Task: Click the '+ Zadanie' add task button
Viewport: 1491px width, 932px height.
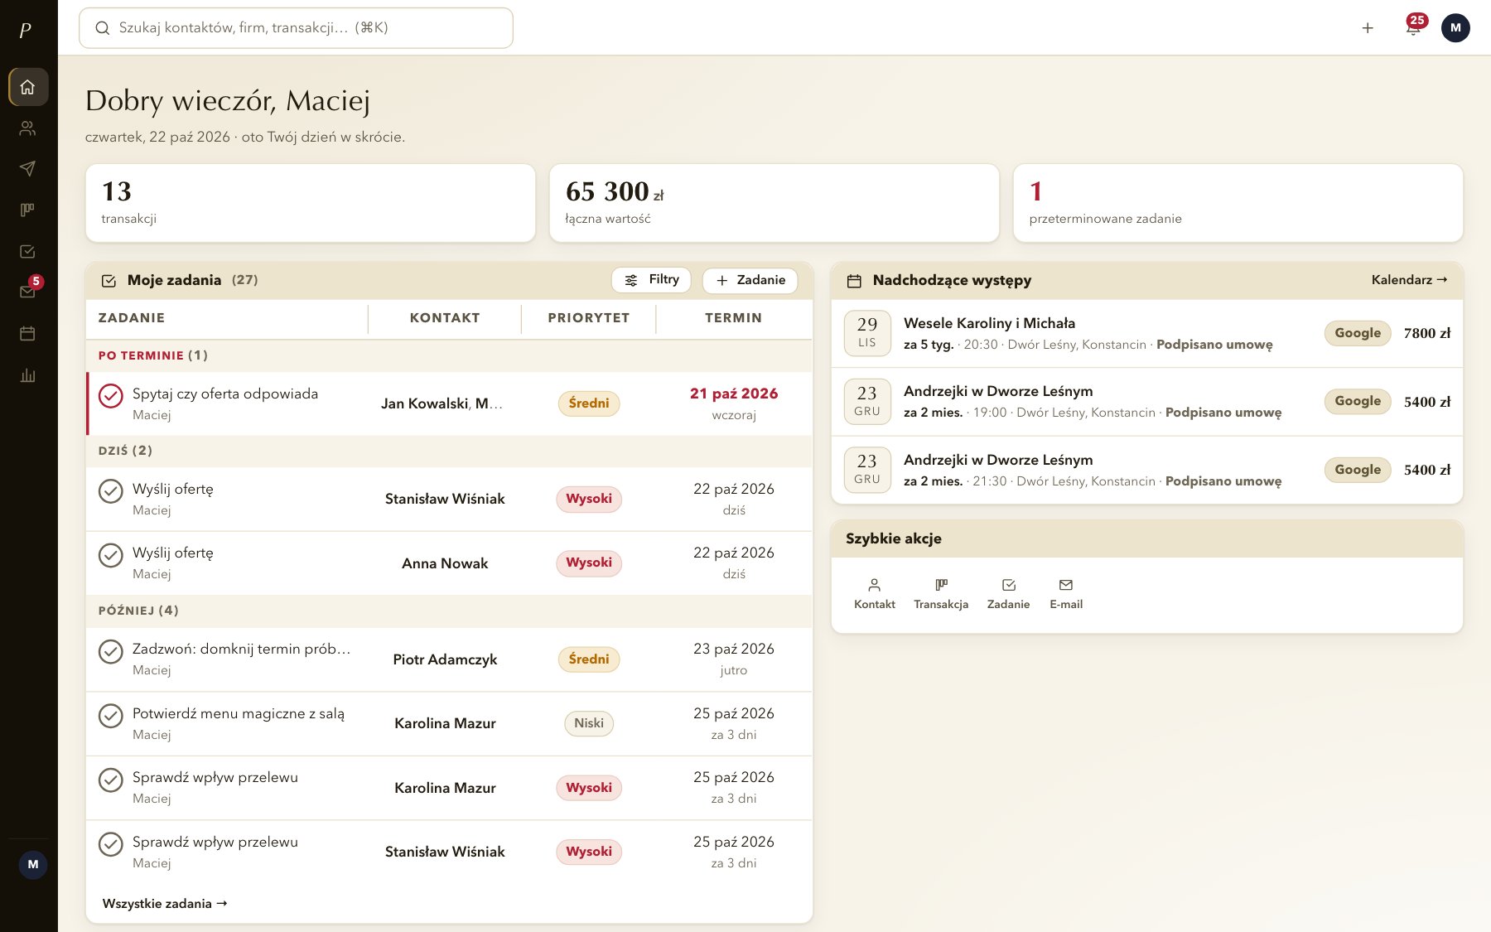Action: [750, 280]
